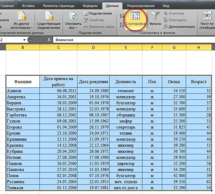Select column E header
Image resolution: width=215 pixels, height=194 pixels.
click(x=126, y=47)
